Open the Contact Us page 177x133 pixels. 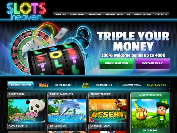click(161, 15)
